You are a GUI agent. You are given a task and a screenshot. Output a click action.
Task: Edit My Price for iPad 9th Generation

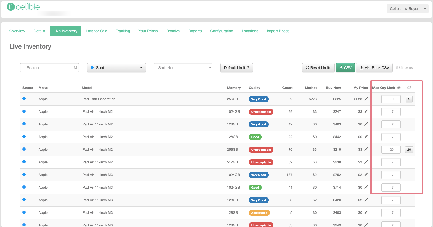point(366,99)
